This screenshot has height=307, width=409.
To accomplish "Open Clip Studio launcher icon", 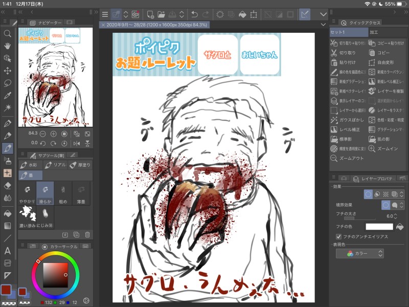I will [135, 14].
